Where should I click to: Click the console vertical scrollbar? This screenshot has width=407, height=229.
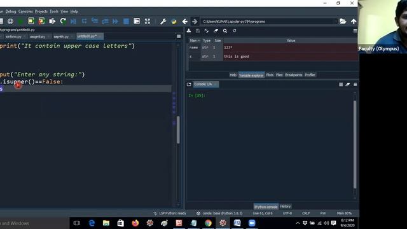click(355, 144)
